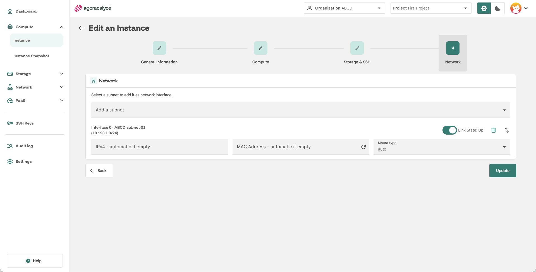Toggle the Link State switch off

click(x=449, y=130)
